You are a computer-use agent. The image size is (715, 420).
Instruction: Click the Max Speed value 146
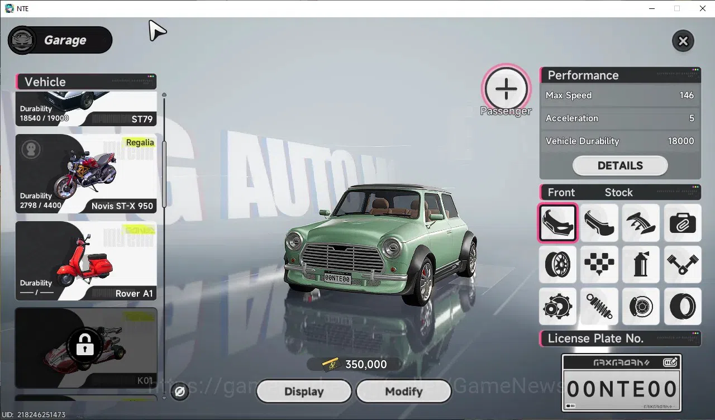click(687, 96)
